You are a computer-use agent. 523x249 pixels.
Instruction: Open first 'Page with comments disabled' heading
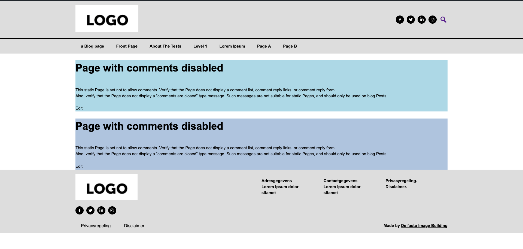coord(149,68)
